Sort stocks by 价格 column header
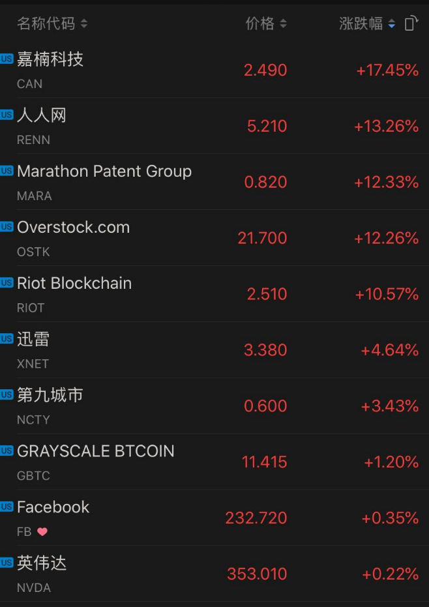 (x=265, y=24)
